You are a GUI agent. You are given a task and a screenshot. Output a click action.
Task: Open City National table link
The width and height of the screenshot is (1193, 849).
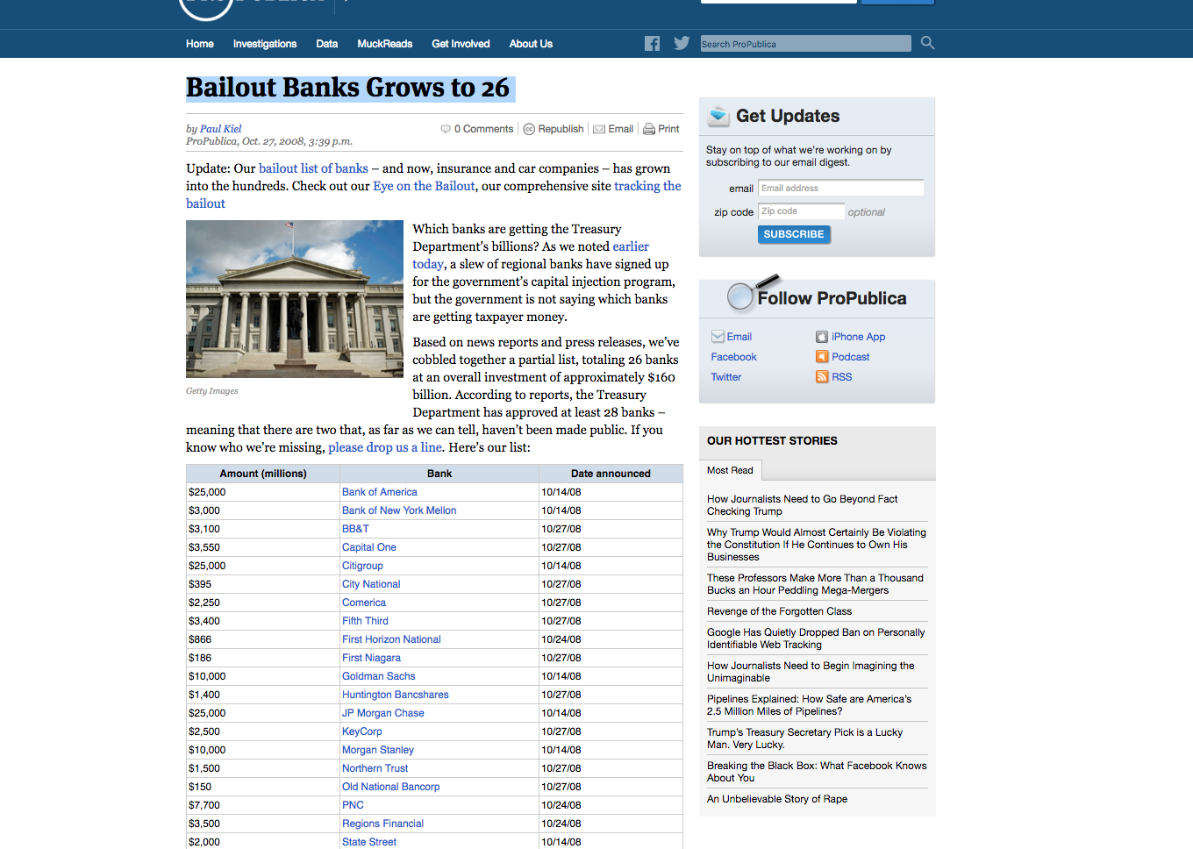tap(371, 584)
